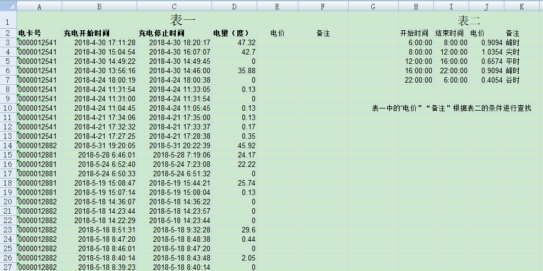Select the 29.6 value cell
543x271 pixels.
[234, 230]
